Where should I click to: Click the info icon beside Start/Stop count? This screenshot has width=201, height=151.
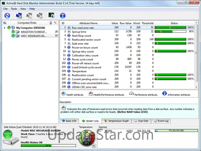[x=69, y=36]
